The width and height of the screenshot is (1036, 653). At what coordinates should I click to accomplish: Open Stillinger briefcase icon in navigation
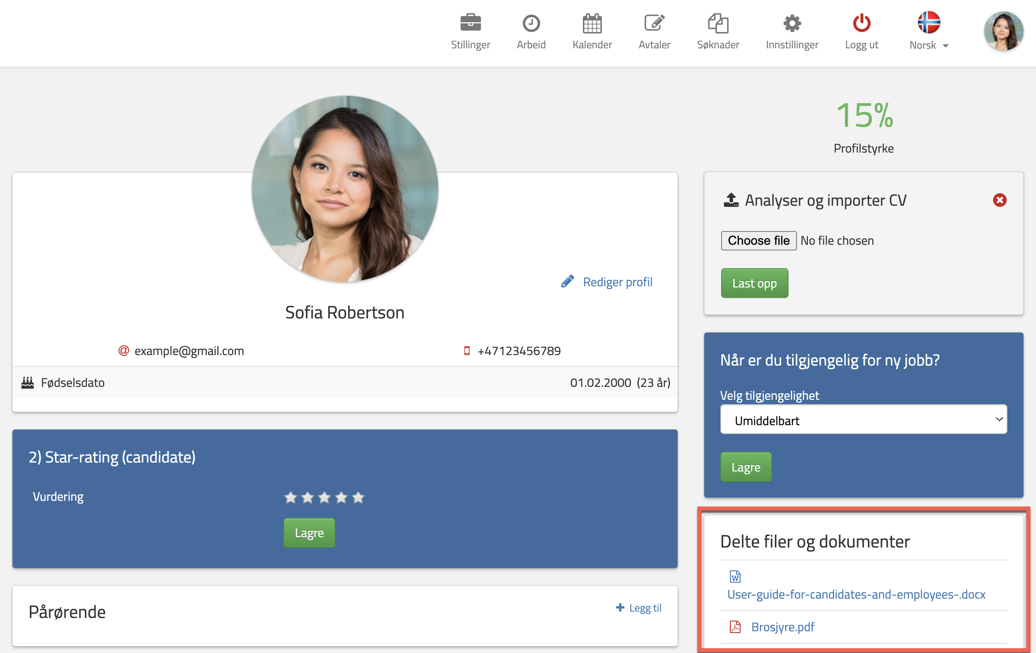(470, 23)
